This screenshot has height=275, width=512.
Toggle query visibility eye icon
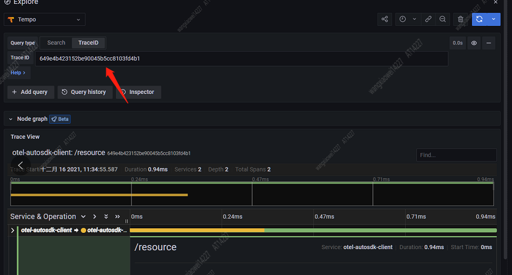tap(474, 43)
